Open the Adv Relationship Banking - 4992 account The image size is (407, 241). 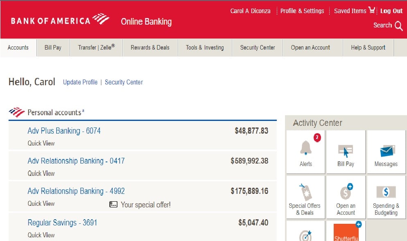point(76,191)
